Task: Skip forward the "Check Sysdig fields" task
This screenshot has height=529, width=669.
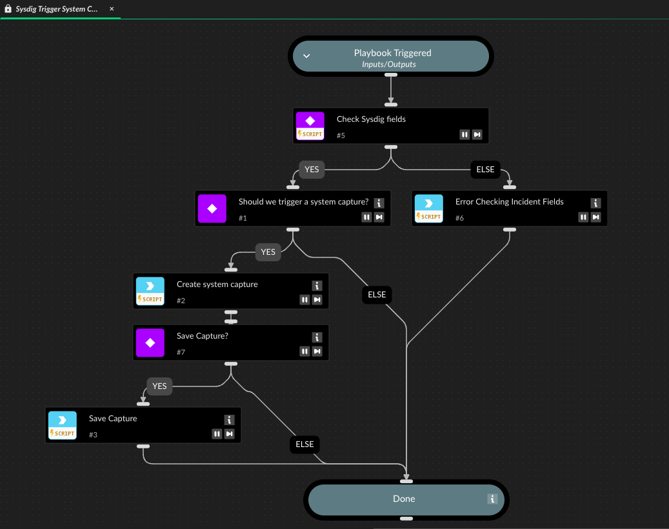Action: (x=477, y=134)
